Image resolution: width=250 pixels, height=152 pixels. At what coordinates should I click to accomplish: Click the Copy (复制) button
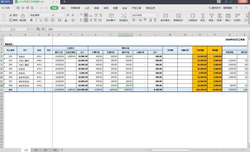pyautogui.click(x=13, y=20)
